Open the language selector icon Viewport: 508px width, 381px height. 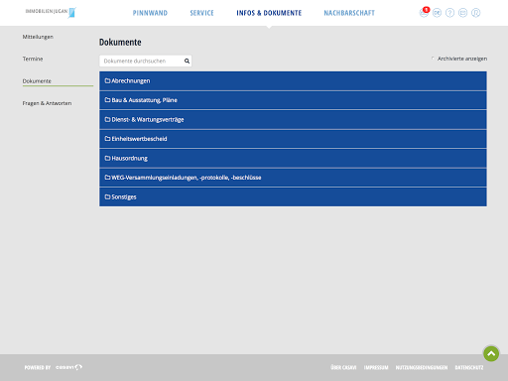[437, 13]
